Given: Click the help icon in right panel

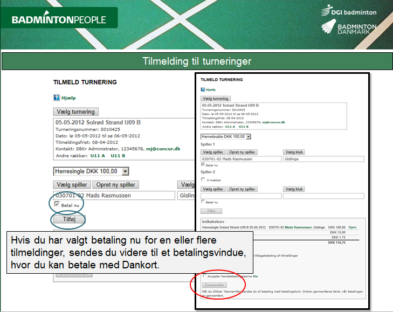Looking at the screenshot, I should [x=203, y=90].
